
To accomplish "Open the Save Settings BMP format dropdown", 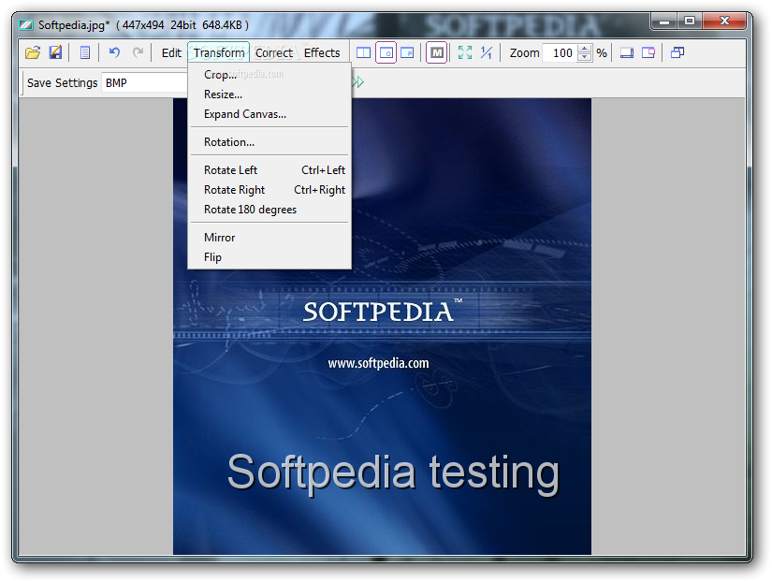I will [144, 82].
